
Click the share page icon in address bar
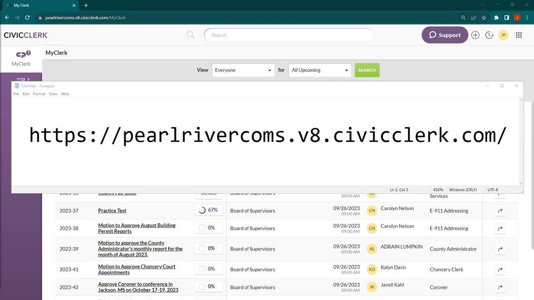[x=473, y=18]
